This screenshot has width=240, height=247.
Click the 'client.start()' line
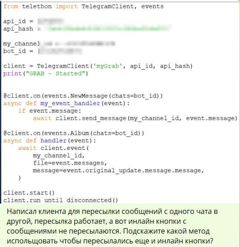tap(29, 193)
